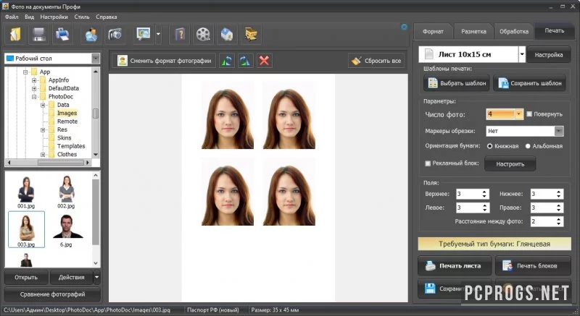This screenshot has width=580, height=316.
Task: Click the right rotate photo icon
Action: click(x=244, y=61)
